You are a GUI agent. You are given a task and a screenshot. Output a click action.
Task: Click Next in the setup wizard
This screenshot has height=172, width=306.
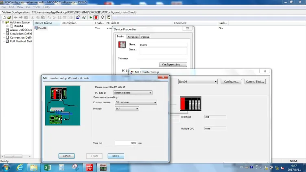pos(116,156)
